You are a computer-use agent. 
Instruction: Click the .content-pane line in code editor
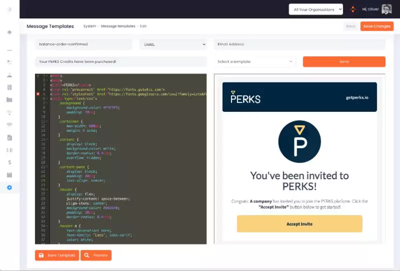[73, 167]
